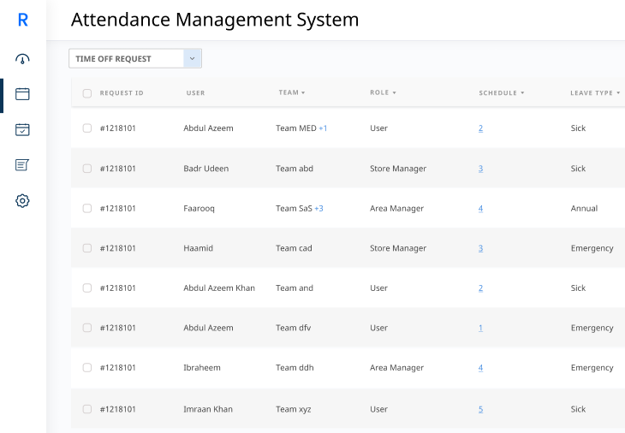Click user name Badr Udeen
Screen dimensions: 625x433
(206, 169)
